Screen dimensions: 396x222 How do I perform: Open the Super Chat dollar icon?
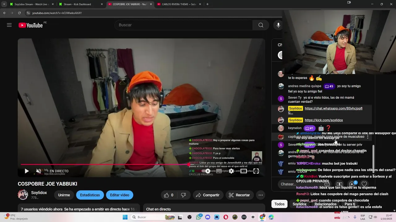pos(339,184)
